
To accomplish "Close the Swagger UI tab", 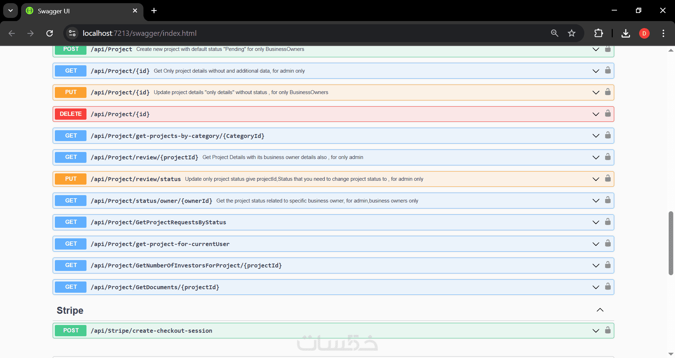I will point(135,11).
